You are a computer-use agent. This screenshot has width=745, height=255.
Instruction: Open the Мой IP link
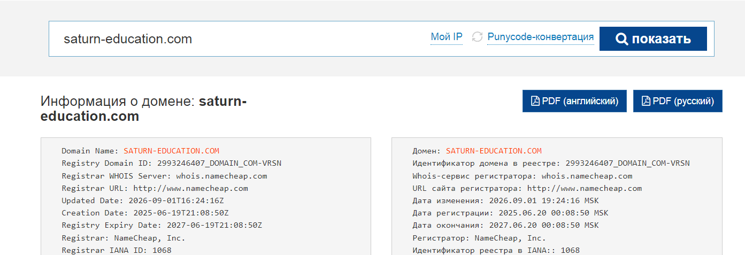(447, 37)
